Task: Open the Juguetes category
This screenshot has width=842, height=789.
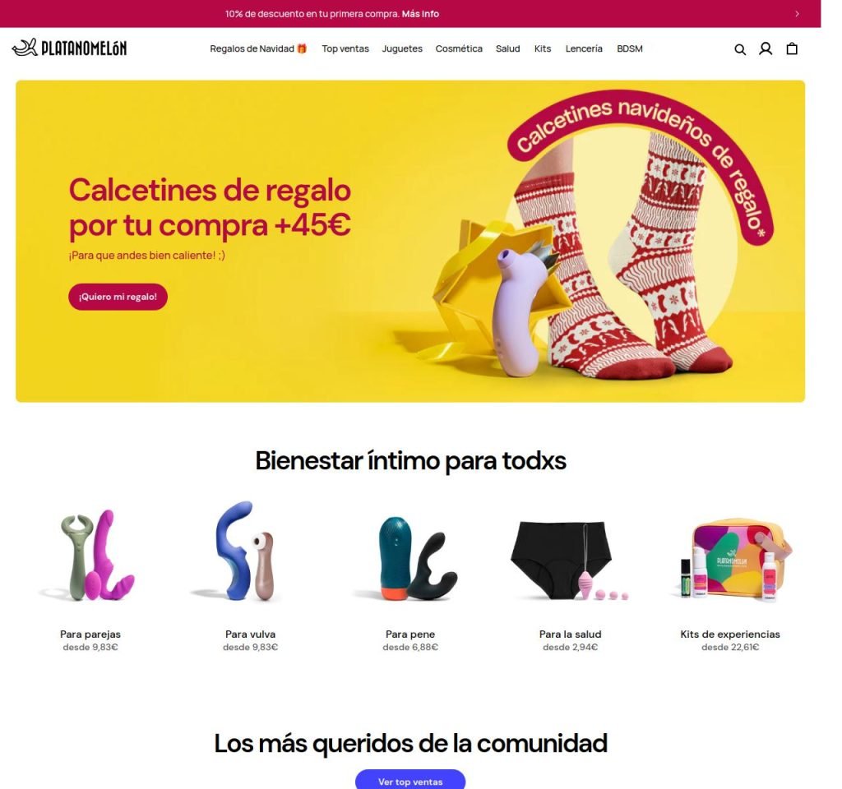Action: (x=401, y=48)
